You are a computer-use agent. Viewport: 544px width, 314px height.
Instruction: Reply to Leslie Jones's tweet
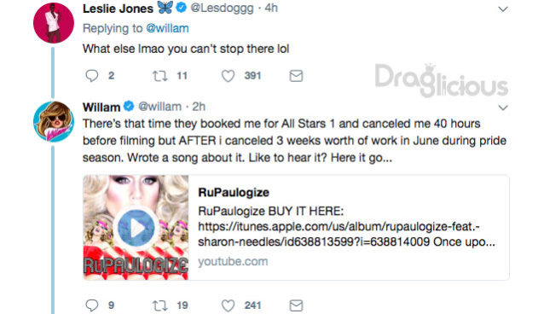92,76
